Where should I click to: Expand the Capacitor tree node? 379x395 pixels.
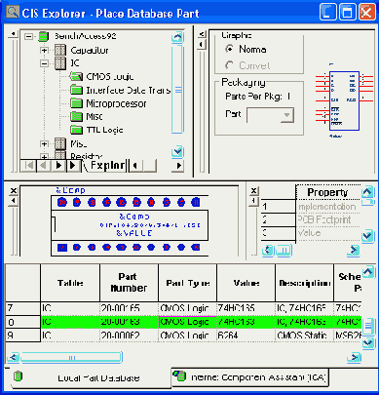(x=44, y=51)
